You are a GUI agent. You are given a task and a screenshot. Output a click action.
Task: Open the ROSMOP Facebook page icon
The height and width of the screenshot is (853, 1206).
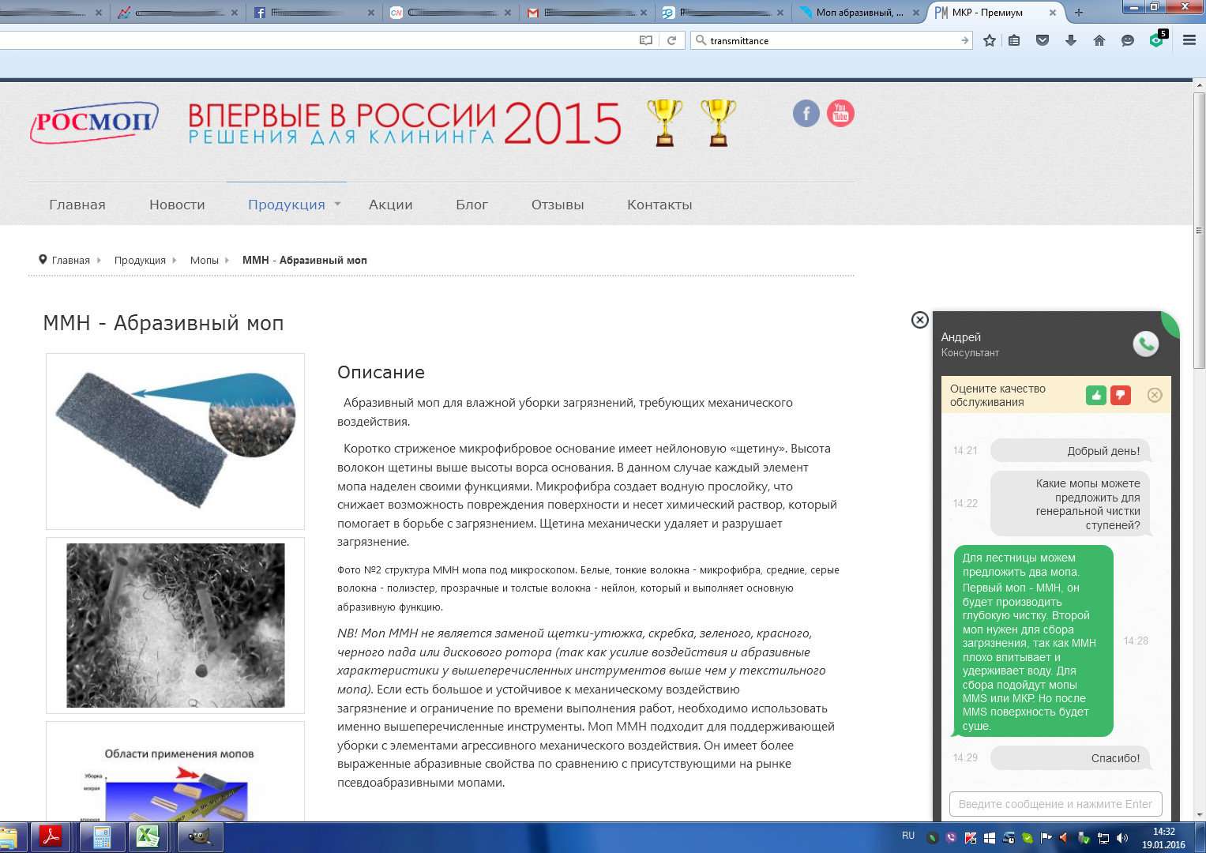pyautogui.click(x=806, y=114)
